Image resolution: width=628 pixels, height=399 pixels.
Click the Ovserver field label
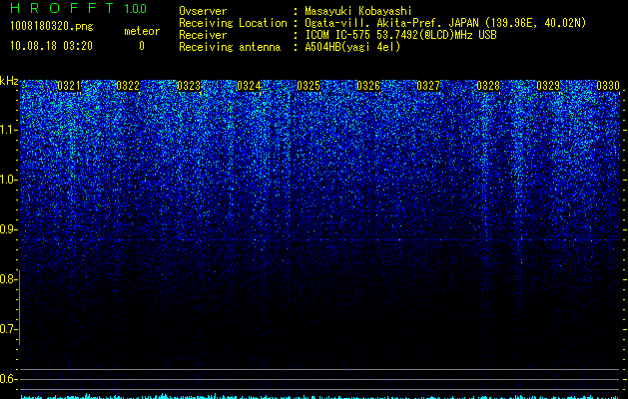coord(203,11)
